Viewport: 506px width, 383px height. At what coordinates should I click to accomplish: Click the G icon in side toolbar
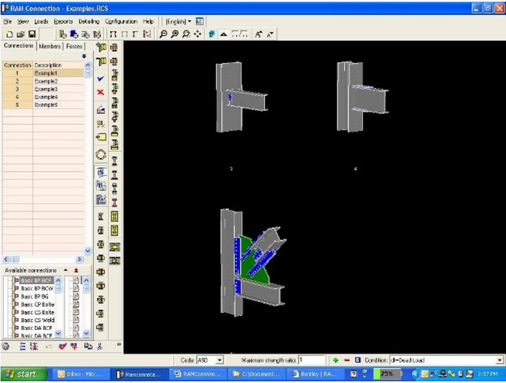101,199
